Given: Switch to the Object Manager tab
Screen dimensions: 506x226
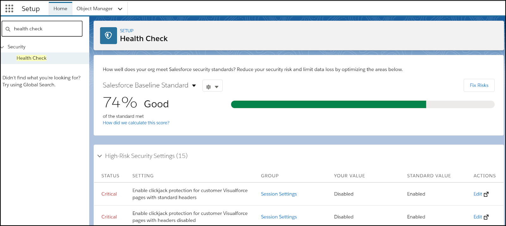Looking at the screenshot, I should [x=95, y=9].
